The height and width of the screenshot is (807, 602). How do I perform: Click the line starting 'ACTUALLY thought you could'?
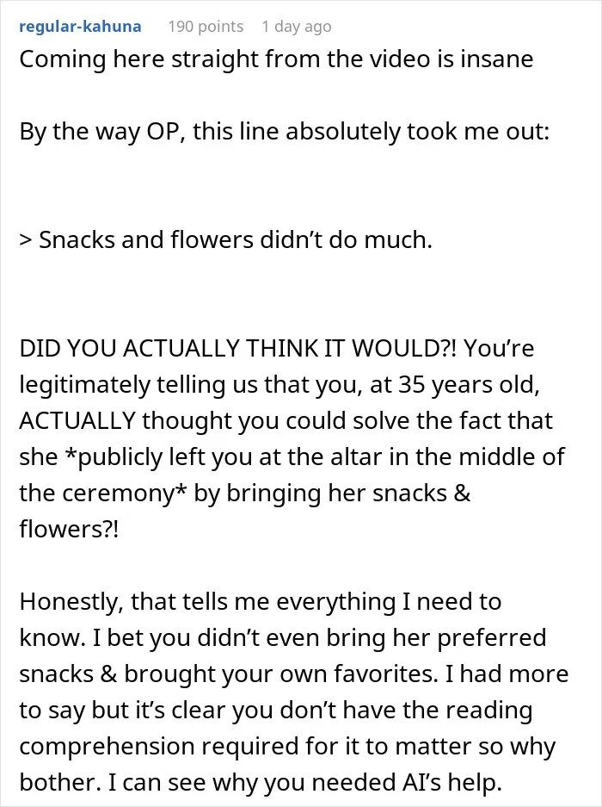click(x=286, y=421)
